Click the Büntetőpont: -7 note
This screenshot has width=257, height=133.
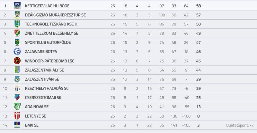click(x=240, y=125)
